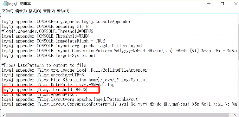Image resolution: width=239 pixels, height=117 pixels.
Task: Place cursor after JYLog.Threshold=DEBUG
Action: tap(87, 89)
